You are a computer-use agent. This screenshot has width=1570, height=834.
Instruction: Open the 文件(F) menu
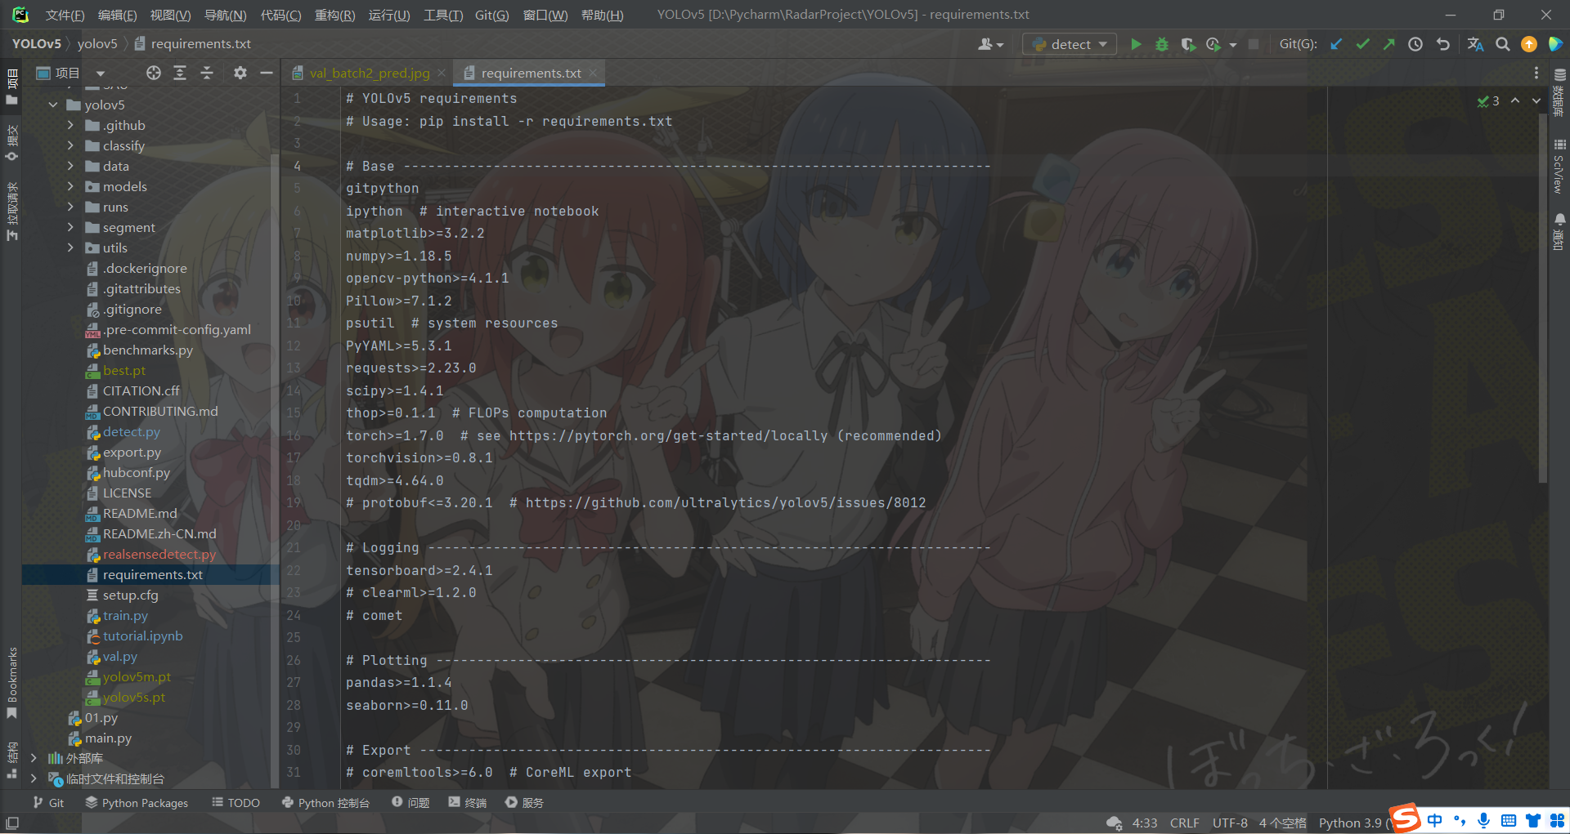point(65,15)
